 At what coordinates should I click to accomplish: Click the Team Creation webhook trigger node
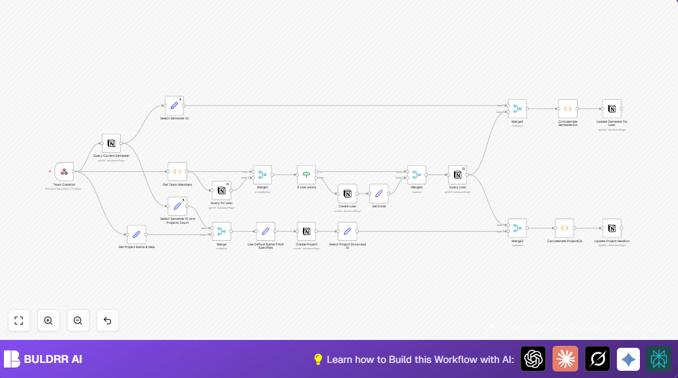point(64,171)
